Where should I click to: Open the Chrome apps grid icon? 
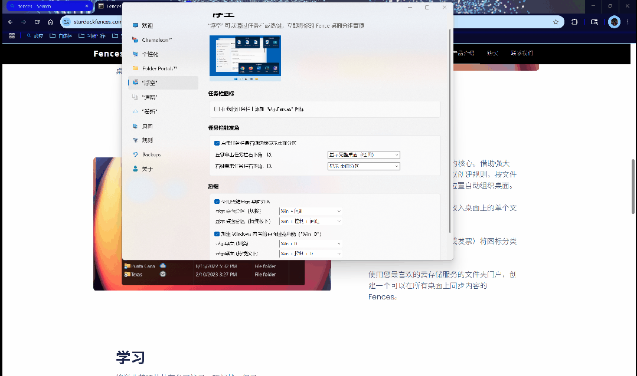pyautogui.click(x=12, y=36)
